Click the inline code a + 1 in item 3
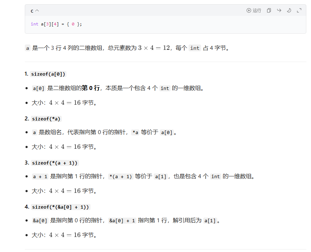 pyautogui.click(x=39, y=176)
